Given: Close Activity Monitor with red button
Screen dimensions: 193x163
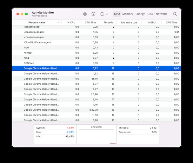Looking at the screenshot, I should tap(18, 14).
